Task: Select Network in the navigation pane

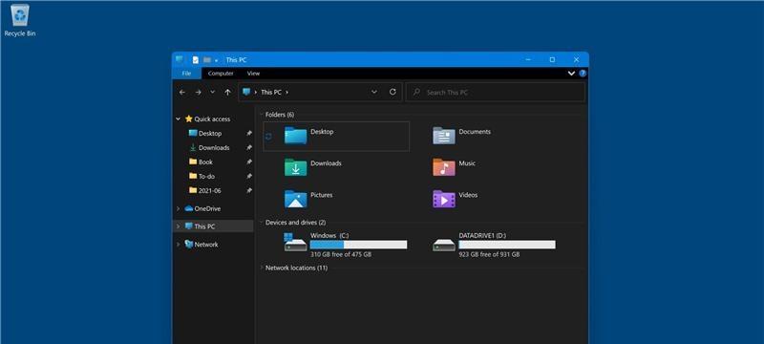Action: (x=206, y=245)
